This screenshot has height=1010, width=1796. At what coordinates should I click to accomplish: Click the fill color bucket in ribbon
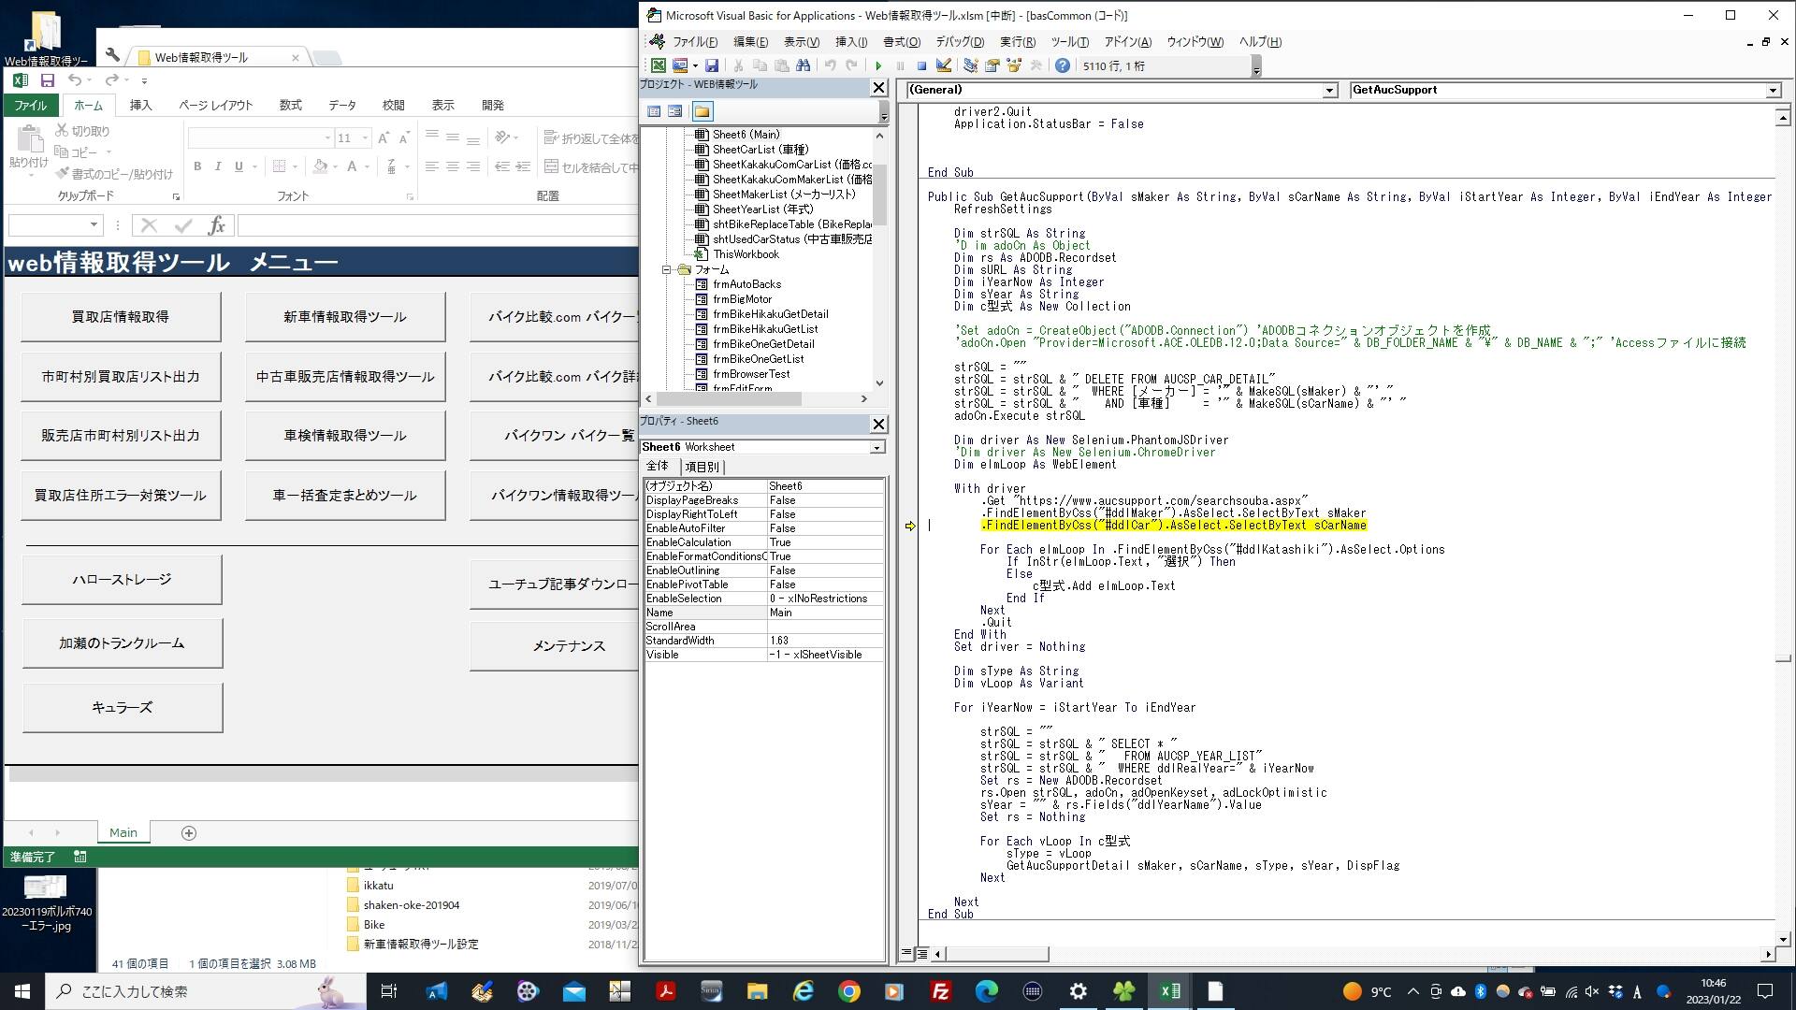coord(321,166)
